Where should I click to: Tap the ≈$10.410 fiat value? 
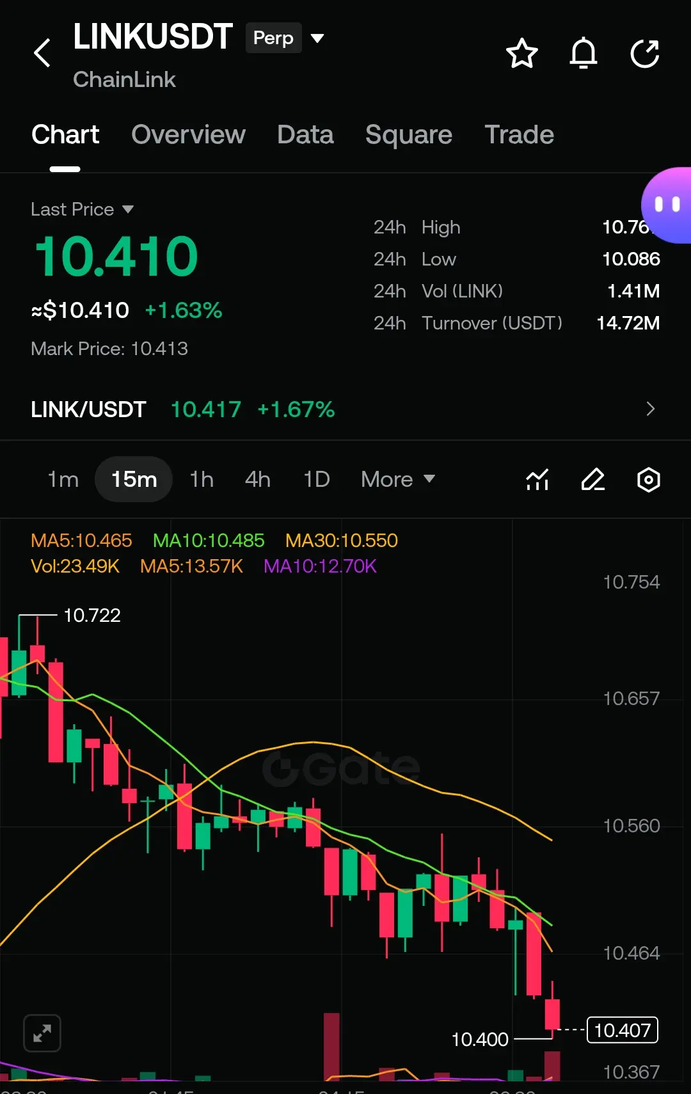click(80, 310)
